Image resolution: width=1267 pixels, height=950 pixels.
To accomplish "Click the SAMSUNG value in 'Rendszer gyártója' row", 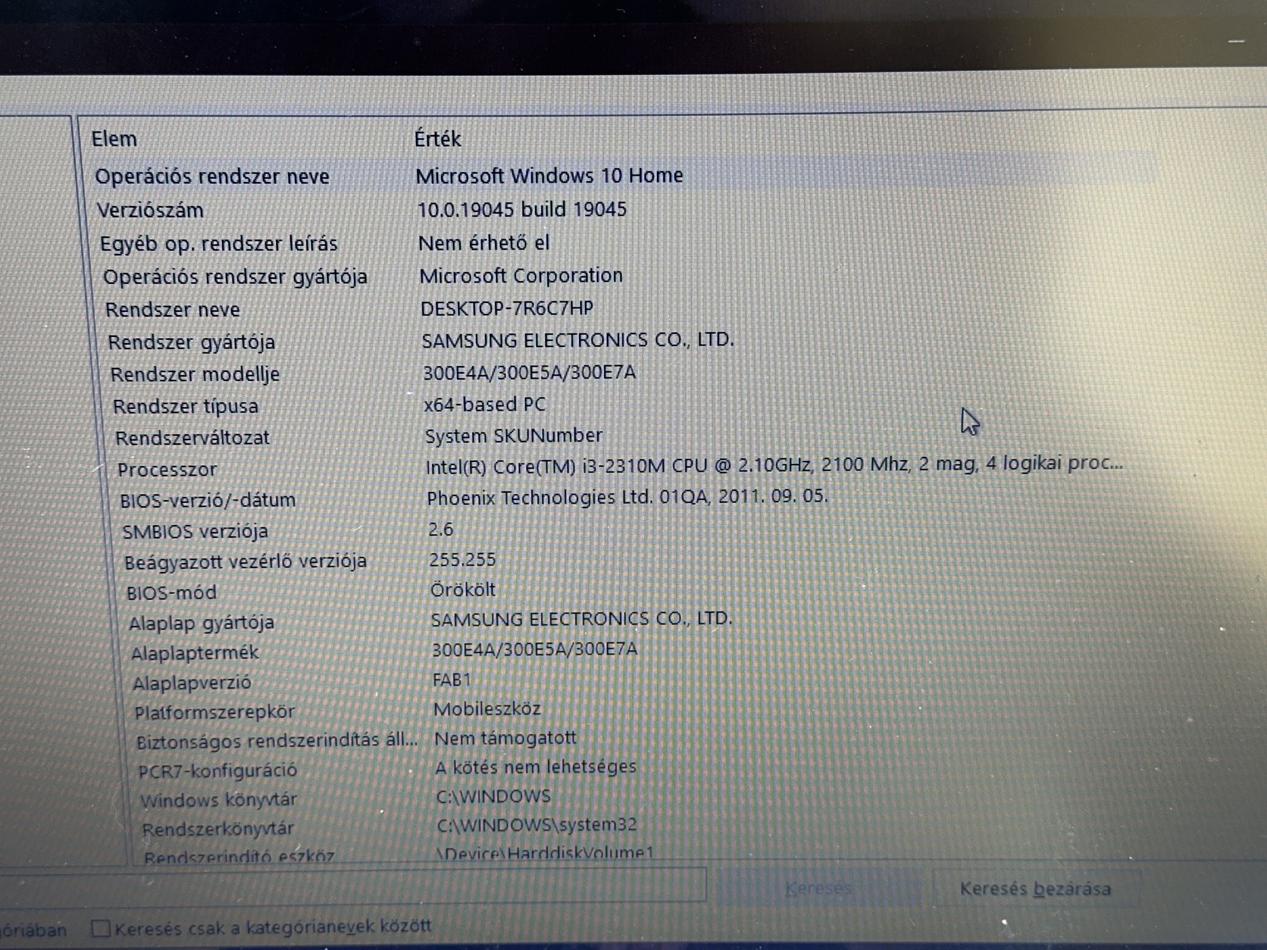I will pos(578,340).
